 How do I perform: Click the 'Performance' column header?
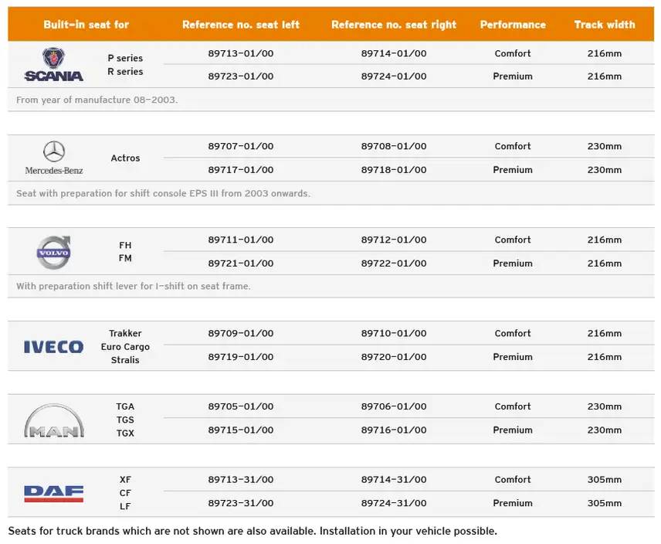pos(513,25)
